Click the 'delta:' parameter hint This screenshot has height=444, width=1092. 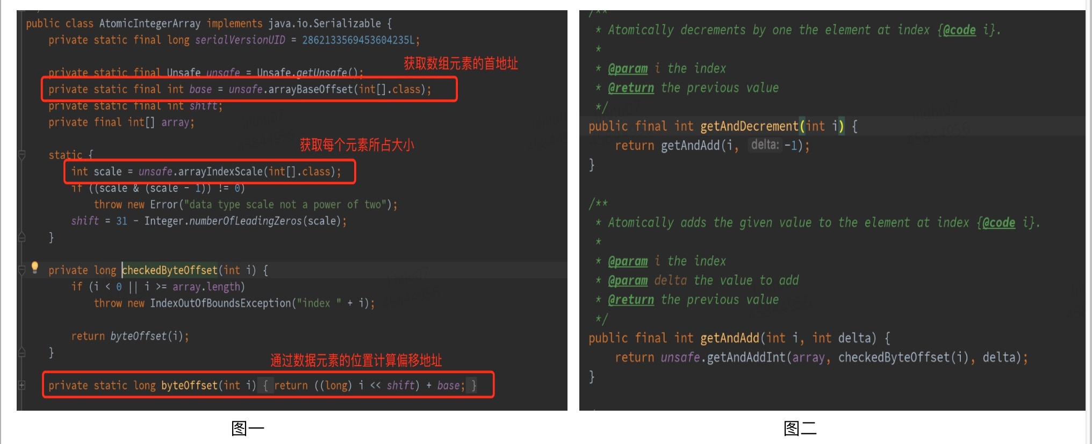765,145
